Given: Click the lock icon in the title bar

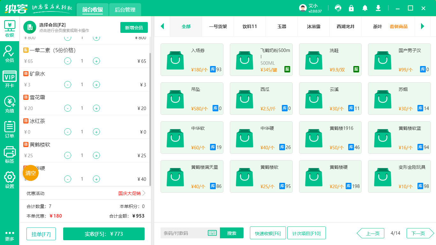Looking at the screenshot, I should [351, 8].
